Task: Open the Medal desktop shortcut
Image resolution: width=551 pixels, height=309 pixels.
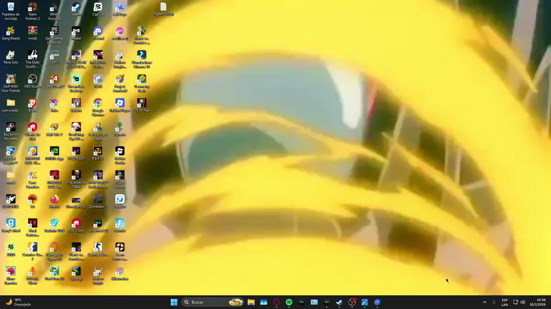Action: [76, 33]
